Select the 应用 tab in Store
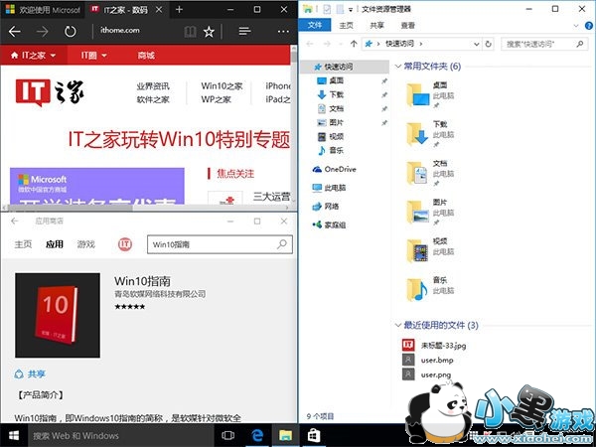The image size is (596, 447). coord(55,244)
